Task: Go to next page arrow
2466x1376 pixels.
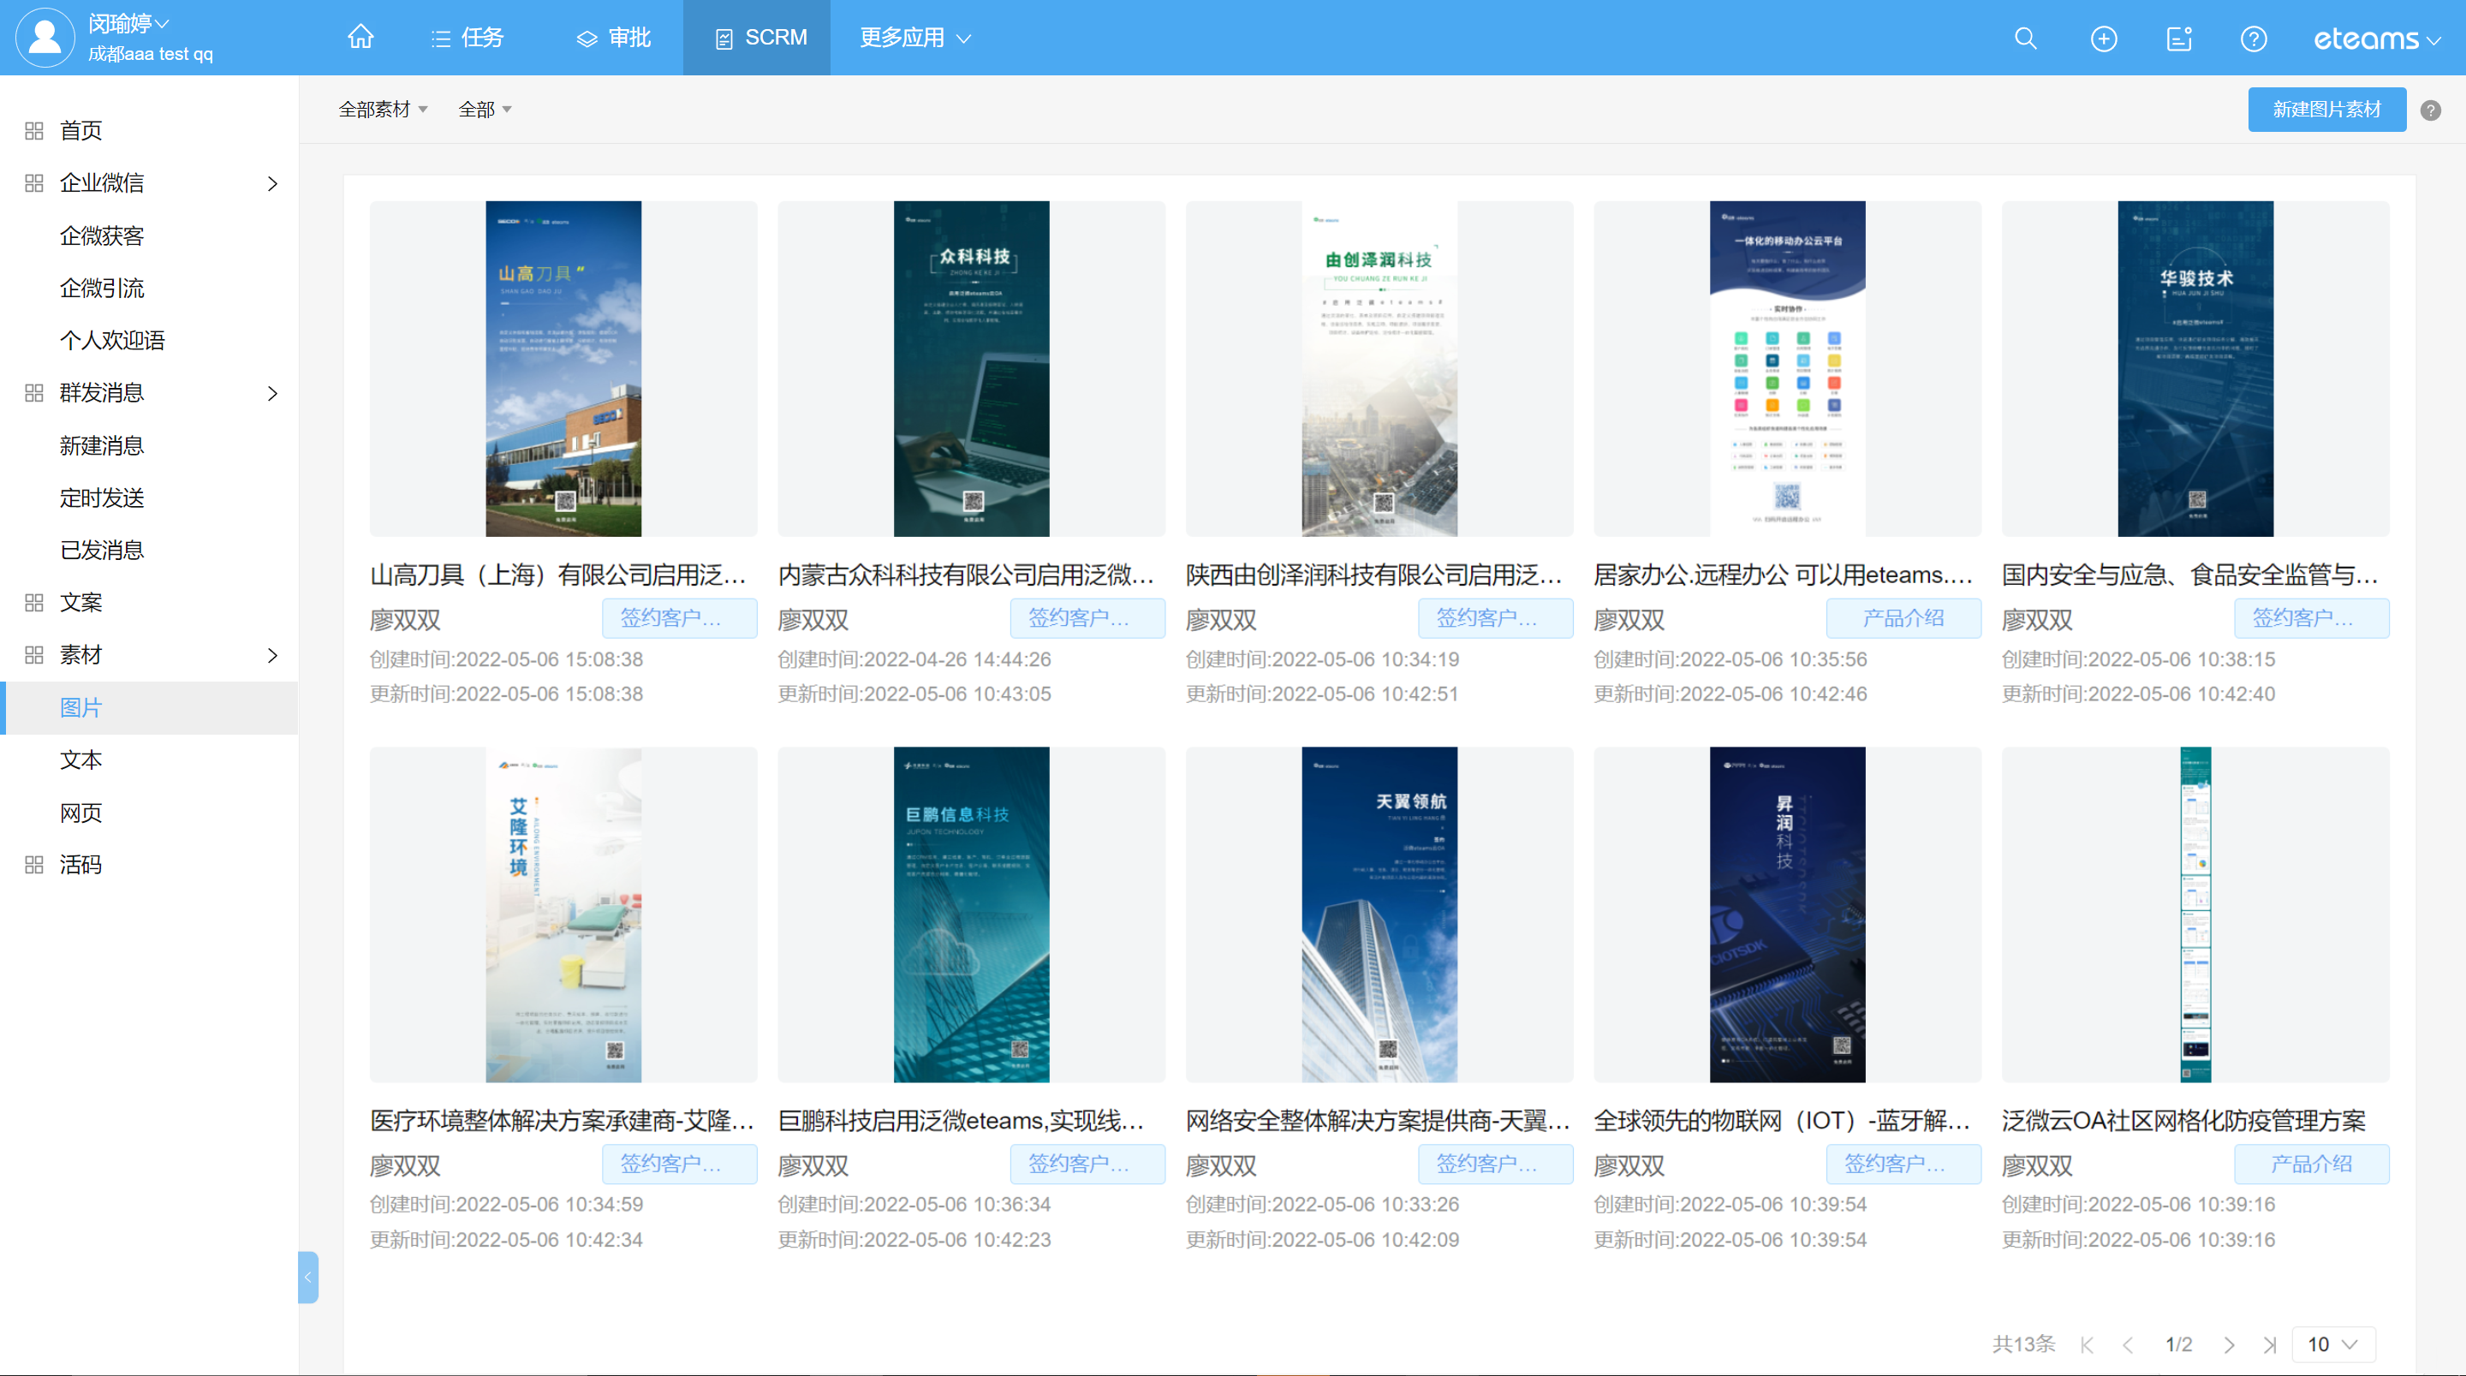Action: [2230, 1343]
